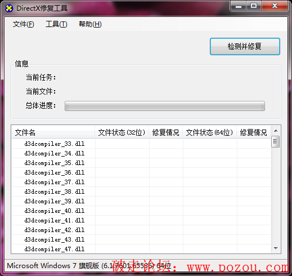Click the DirectX repair tool title icon

(9, 8)
